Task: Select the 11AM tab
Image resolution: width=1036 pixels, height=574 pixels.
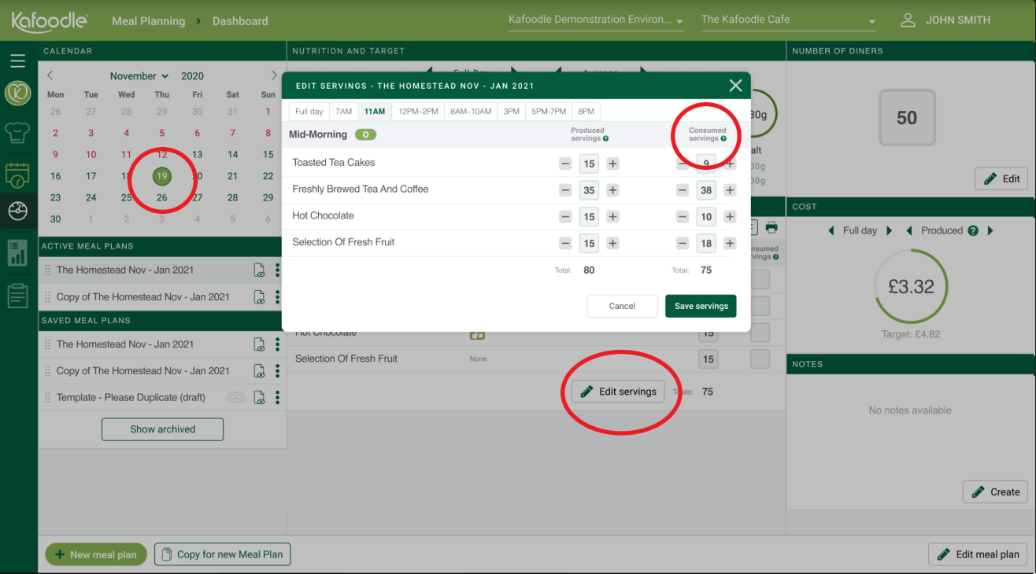Action: (375, 112)
